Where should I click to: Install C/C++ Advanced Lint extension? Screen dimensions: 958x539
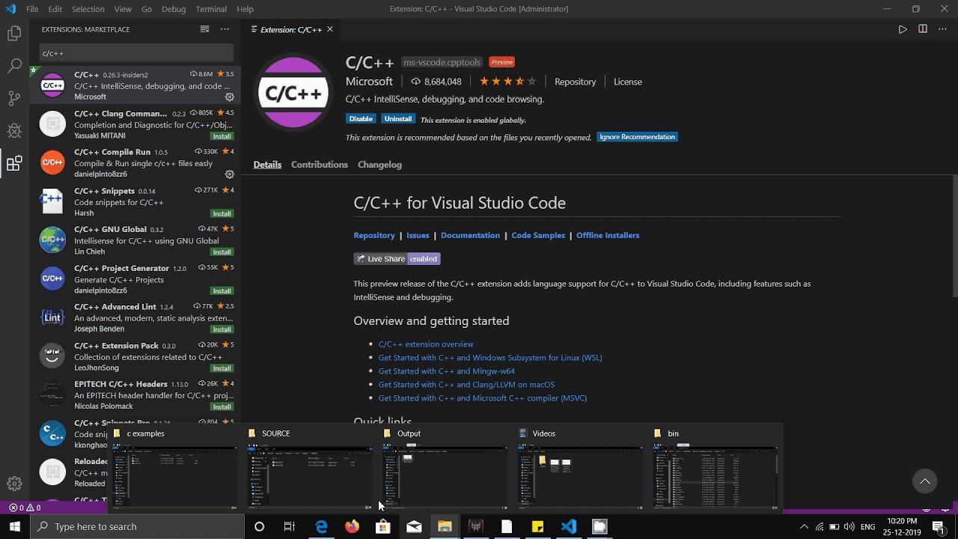222,329
